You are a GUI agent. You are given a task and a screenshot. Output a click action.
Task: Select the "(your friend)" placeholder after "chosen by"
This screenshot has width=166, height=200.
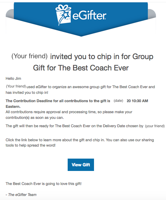155,126
